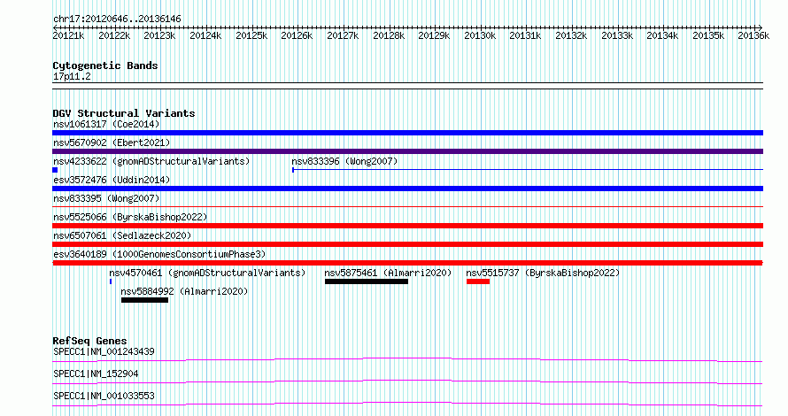Click the 20134k ruler tick label

pos(662,35)
